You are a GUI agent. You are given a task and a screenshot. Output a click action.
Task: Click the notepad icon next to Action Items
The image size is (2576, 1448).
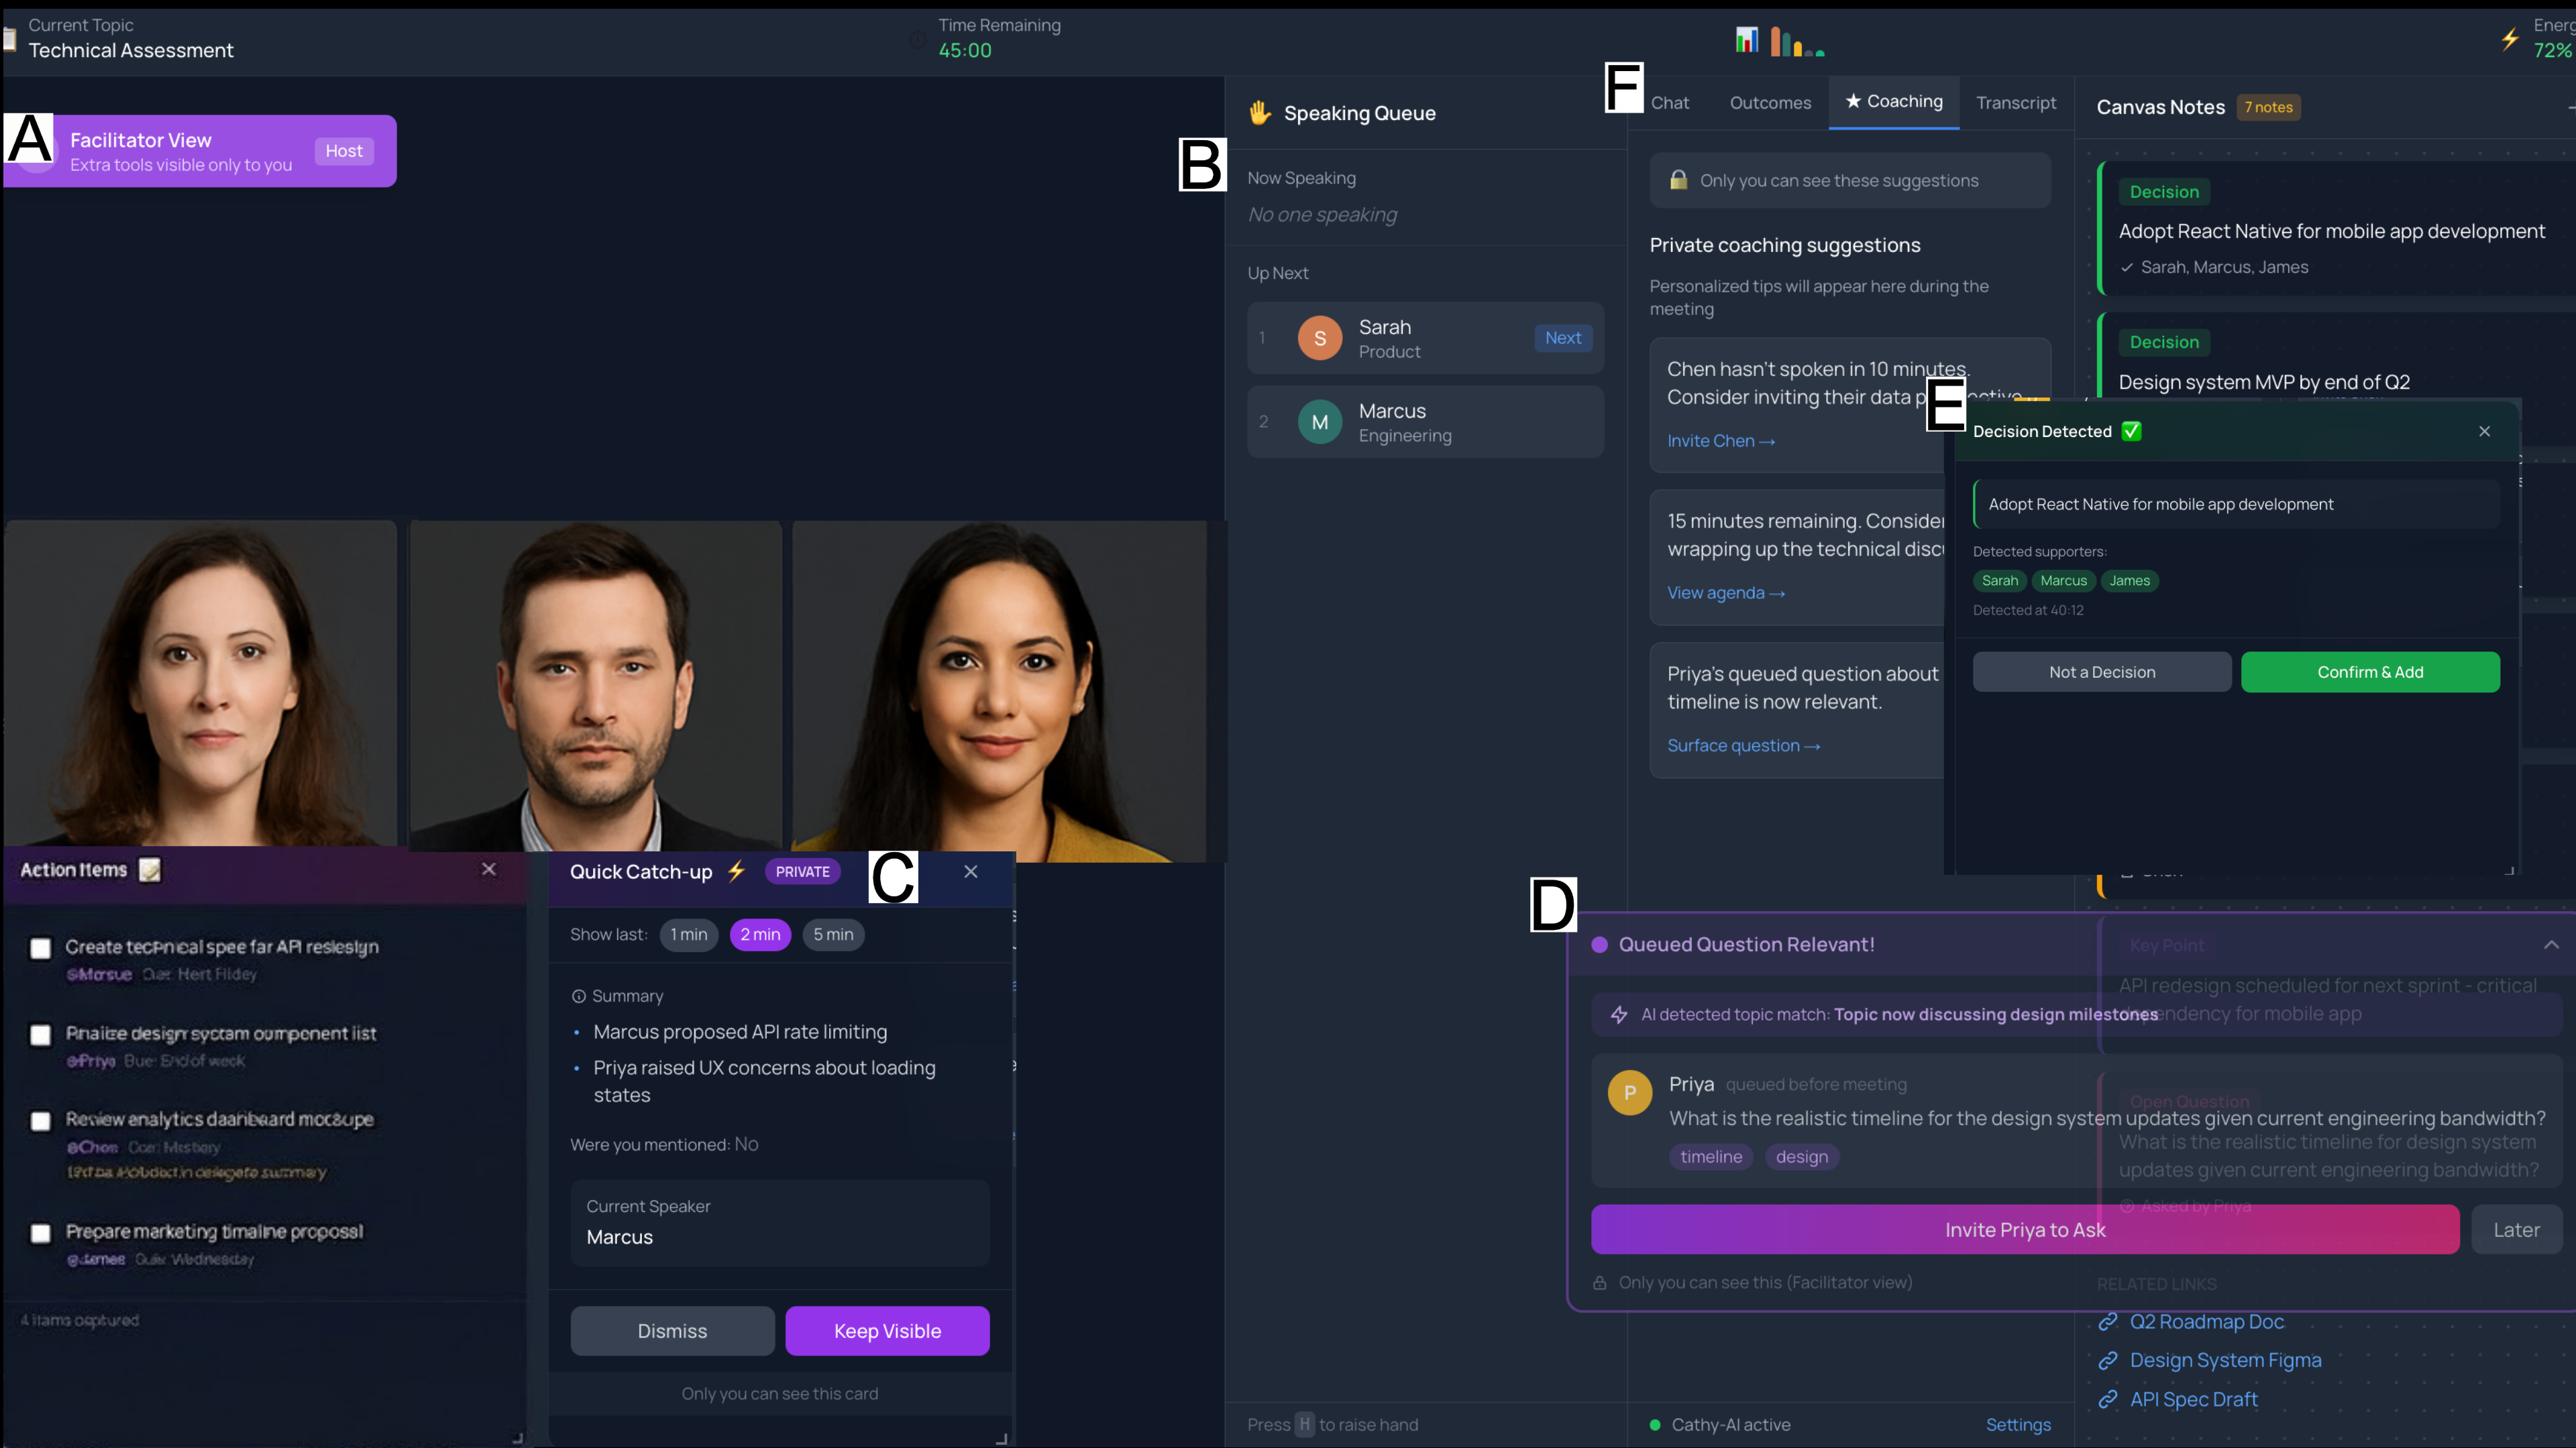point(150,869)
